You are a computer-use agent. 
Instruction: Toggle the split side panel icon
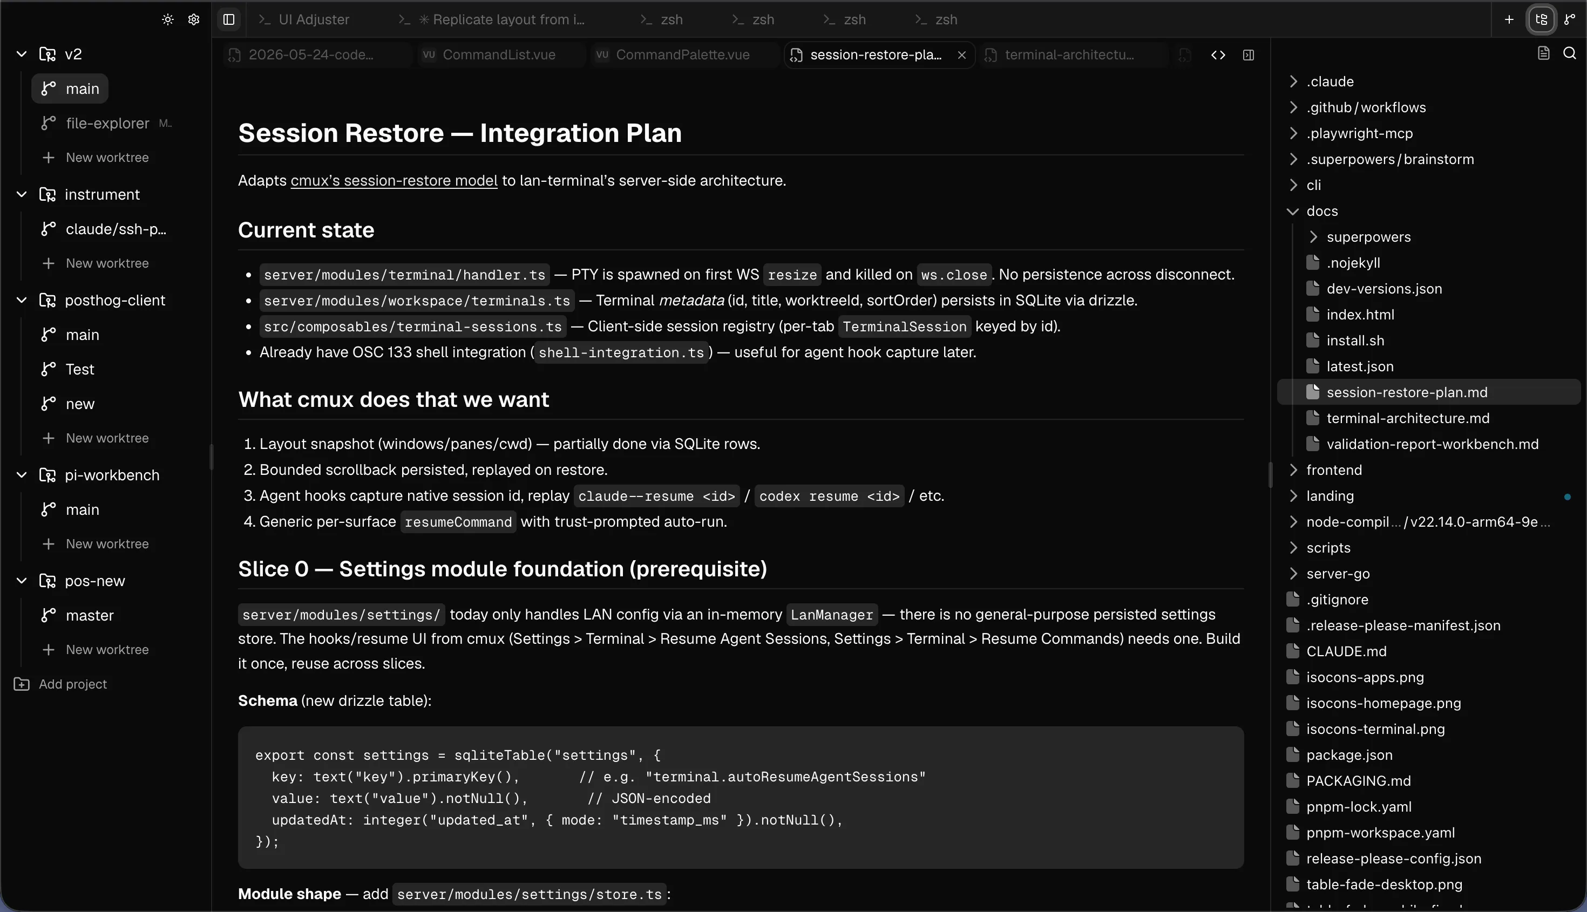coord(1248,55)
